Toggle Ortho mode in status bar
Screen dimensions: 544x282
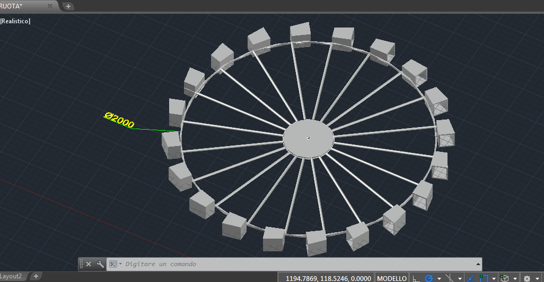(415, 278)
